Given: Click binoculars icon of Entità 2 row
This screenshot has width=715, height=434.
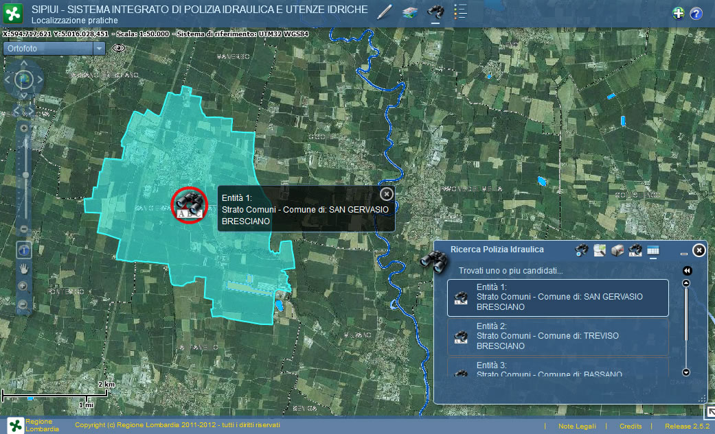Looking at the screenshot, I should point(461,337).
